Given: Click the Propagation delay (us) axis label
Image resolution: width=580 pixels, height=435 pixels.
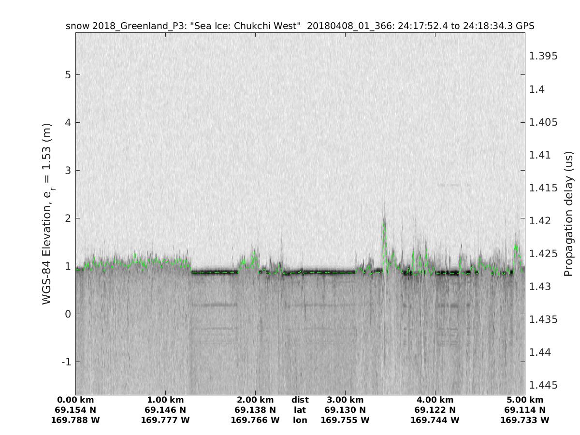Looking at the screenshot, I should 568,214.
